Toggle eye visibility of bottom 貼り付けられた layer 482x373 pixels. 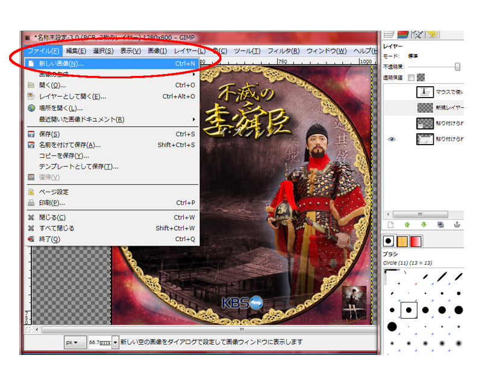pos(392,139)
